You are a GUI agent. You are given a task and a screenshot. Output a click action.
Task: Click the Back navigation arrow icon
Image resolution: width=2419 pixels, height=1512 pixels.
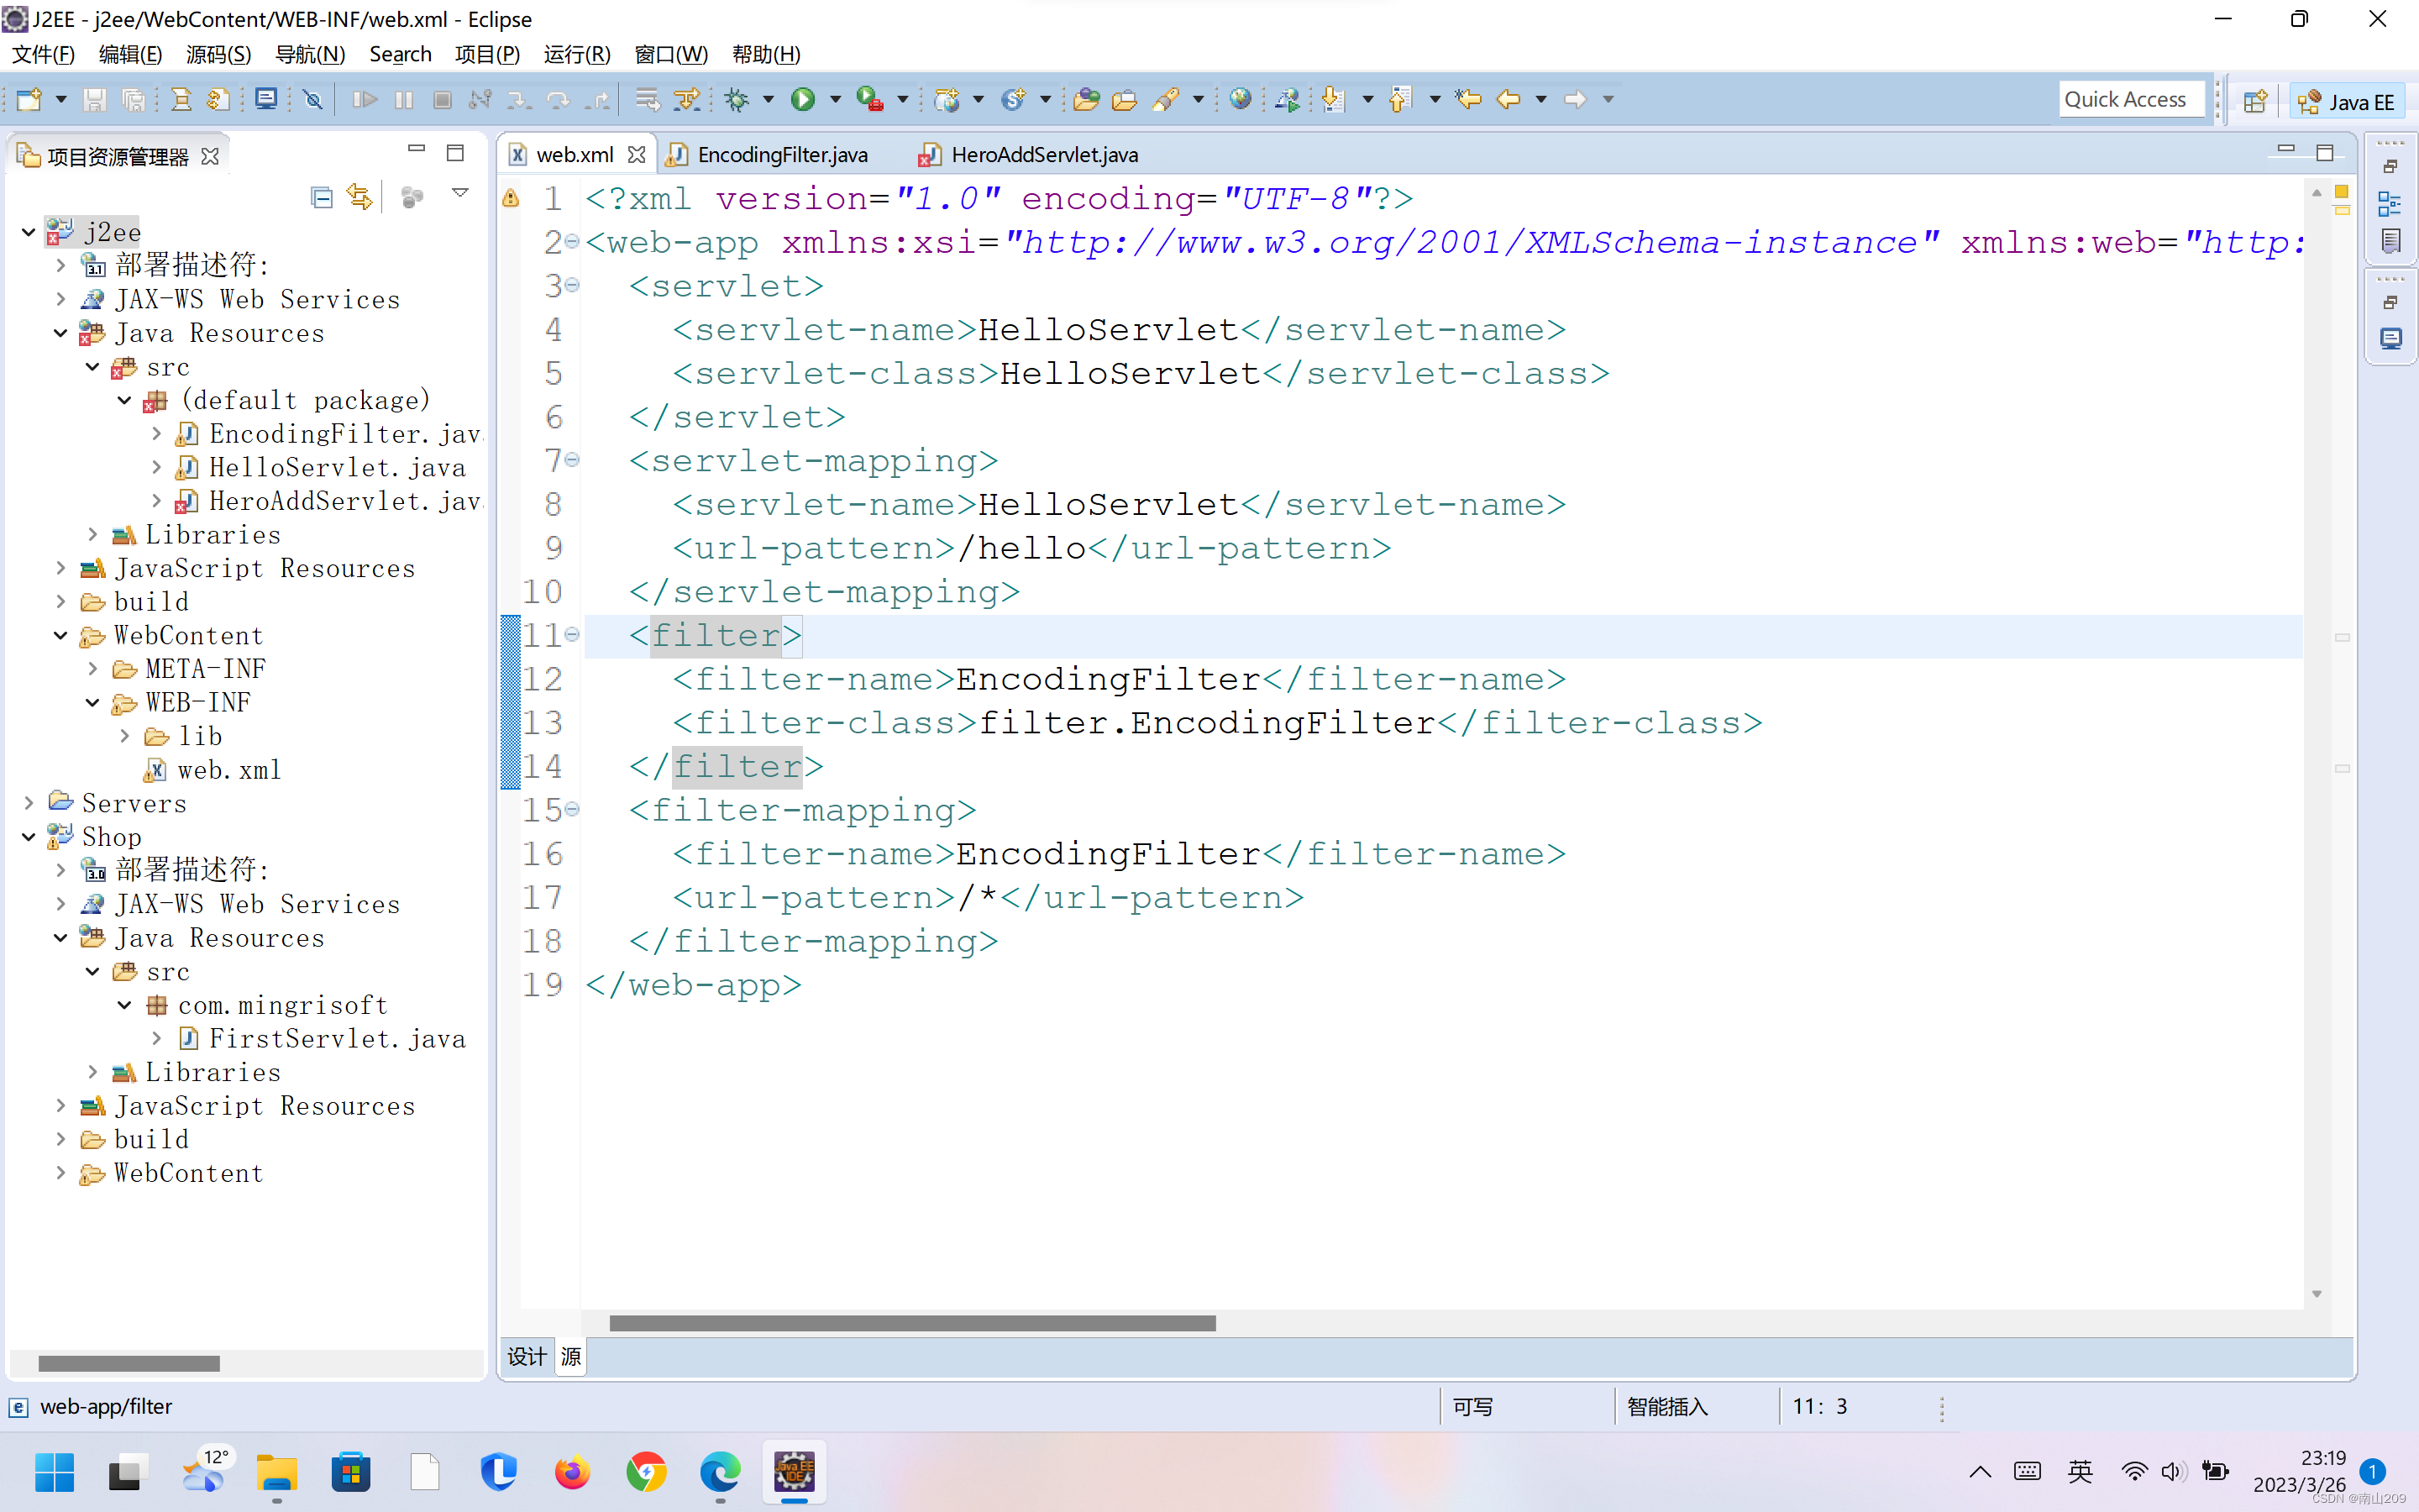[1508, 99]
